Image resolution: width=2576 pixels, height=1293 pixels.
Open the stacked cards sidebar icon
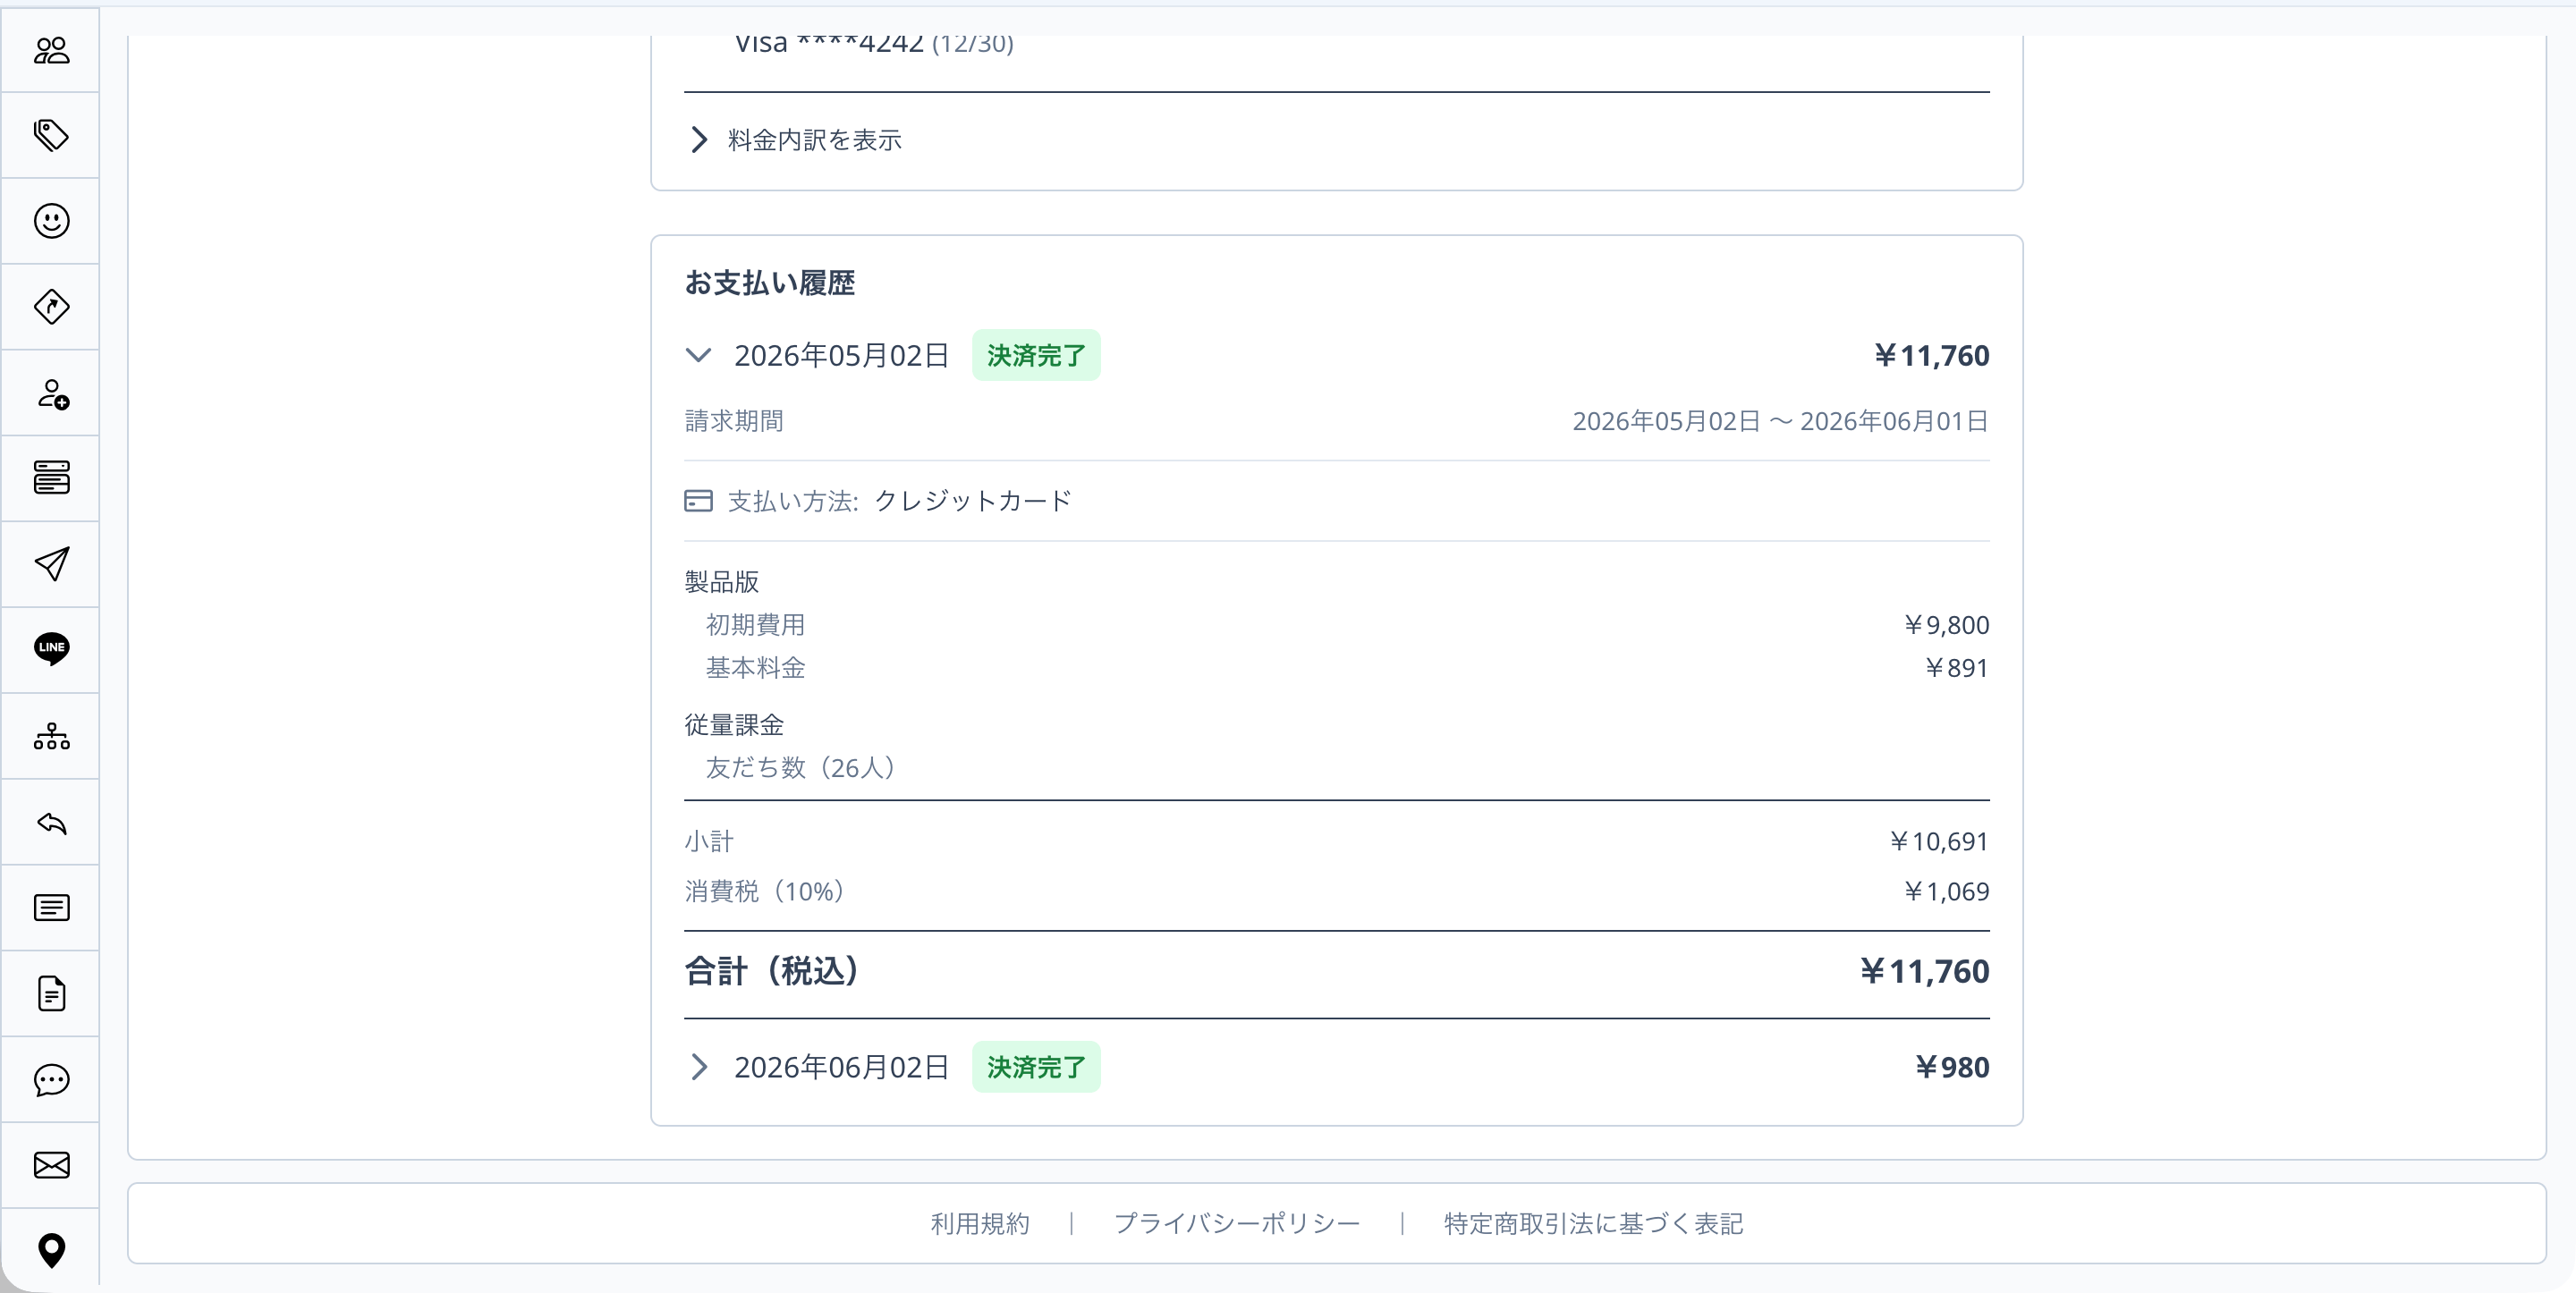coord(51,478)
